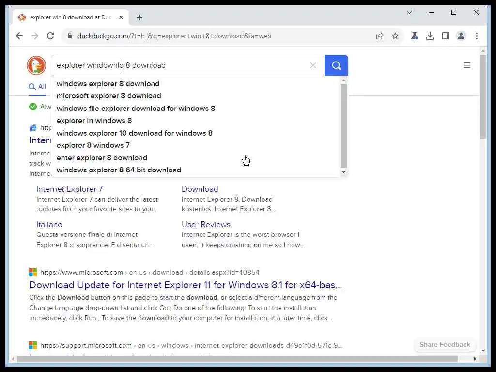Open 'Download Update for Internet Explorer 11' result
496x372 pixels.
tap(186, 285)
